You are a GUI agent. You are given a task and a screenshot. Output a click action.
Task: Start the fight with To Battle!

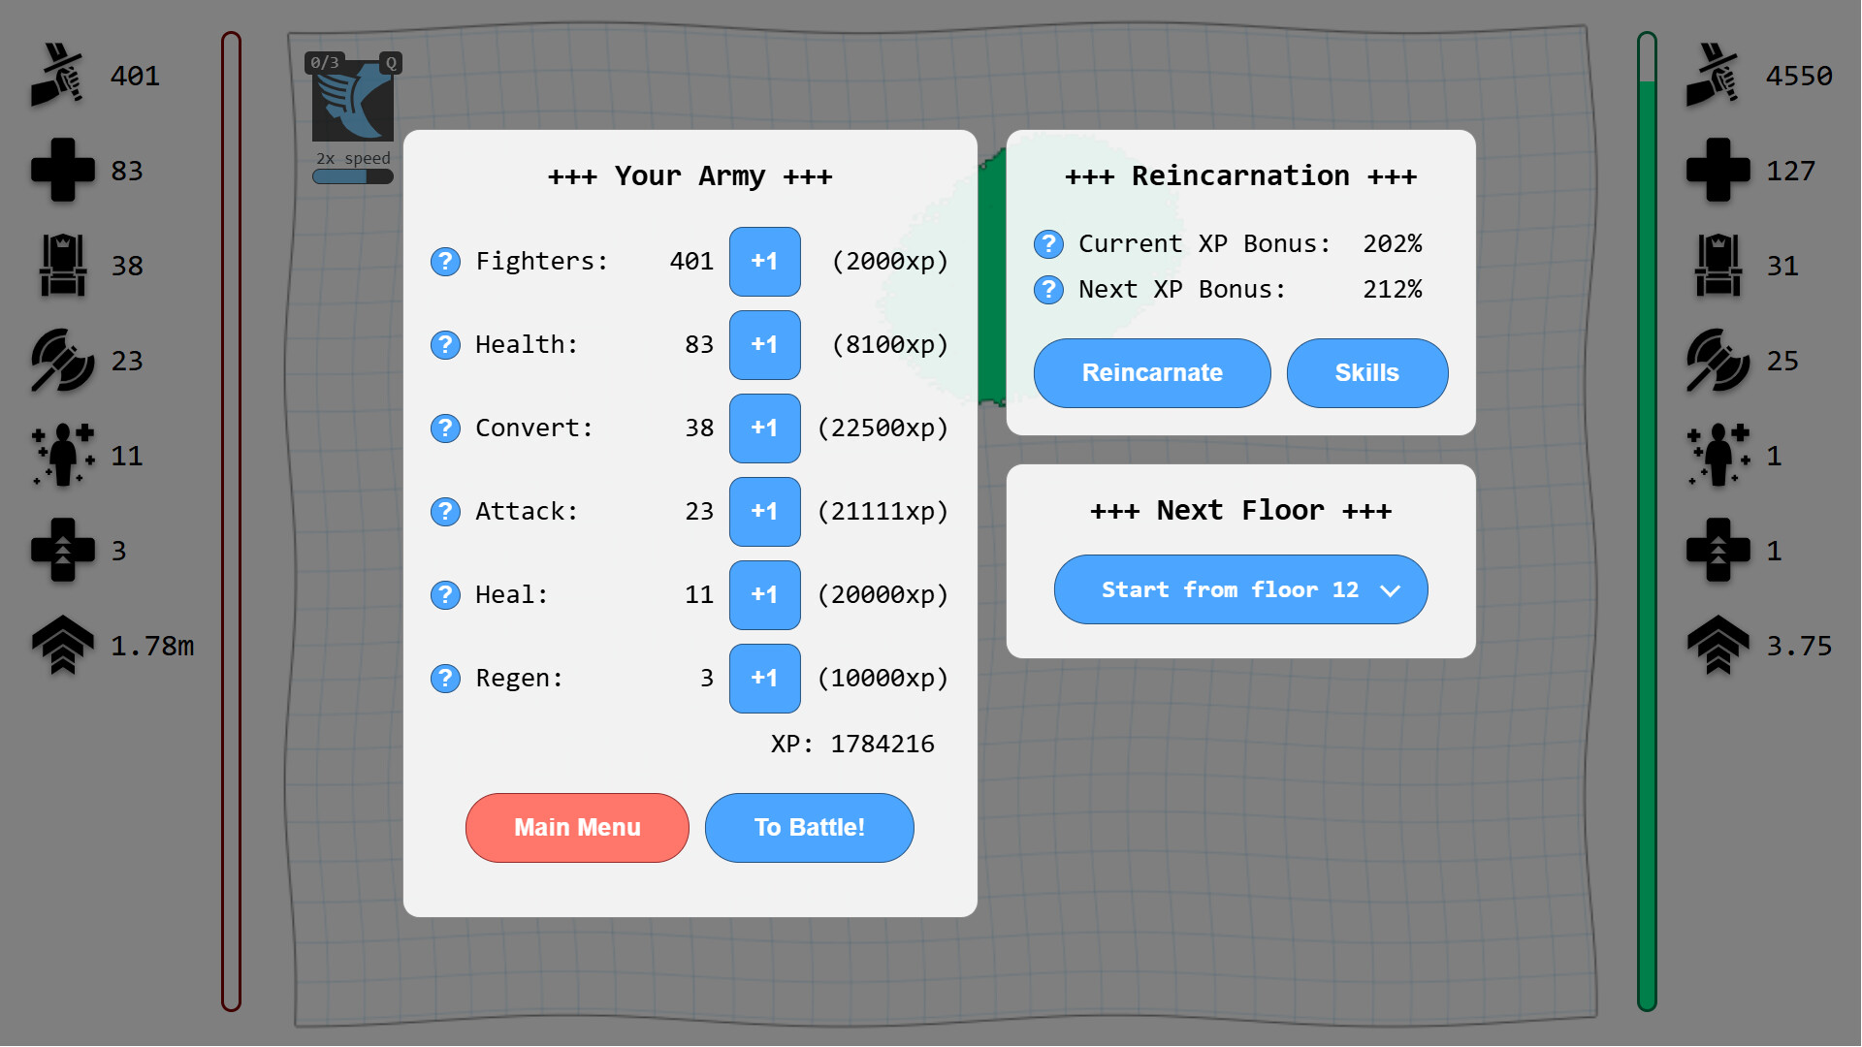point(810,828)
